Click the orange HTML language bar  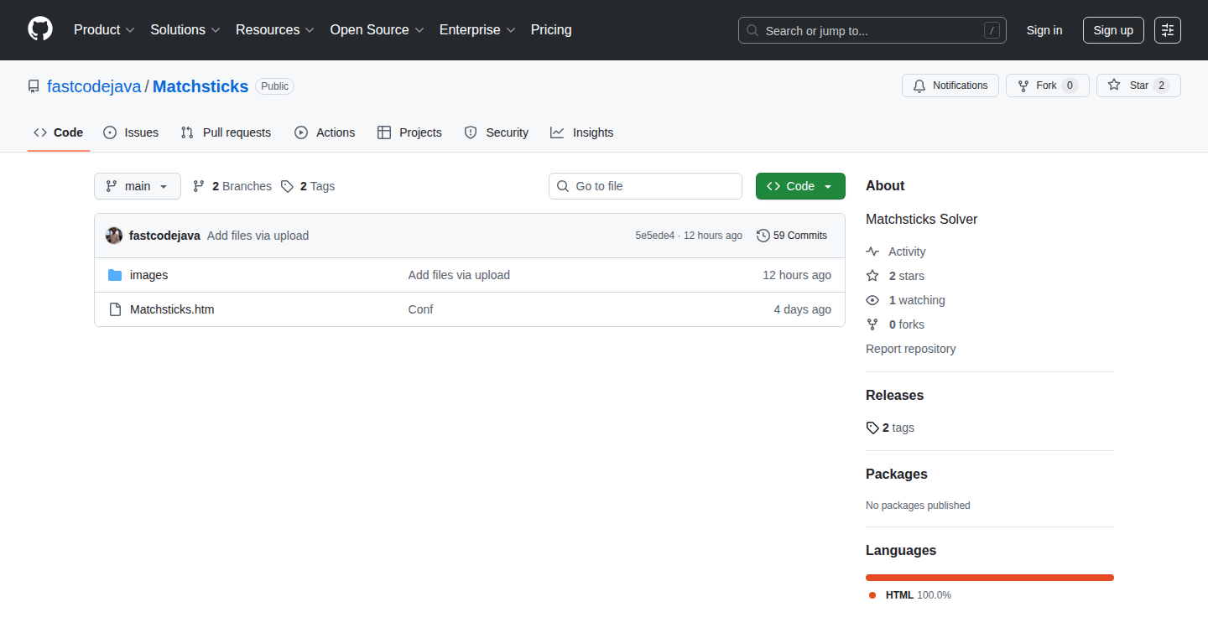(990, 578)
